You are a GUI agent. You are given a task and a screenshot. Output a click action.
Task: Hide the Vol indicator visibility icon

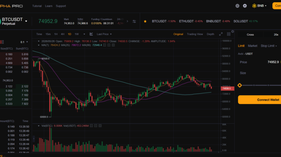click(91, 126)
